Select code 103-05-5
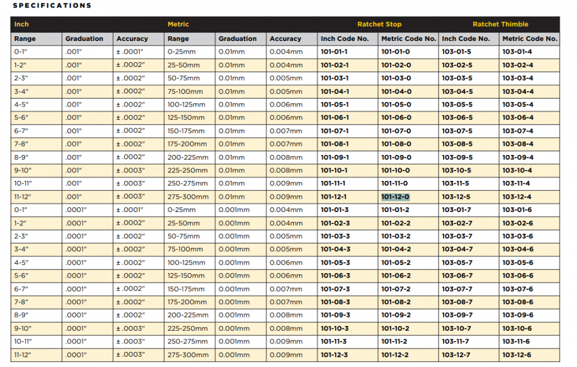Viewport: 577px width, 367px height. coord(457,105)
